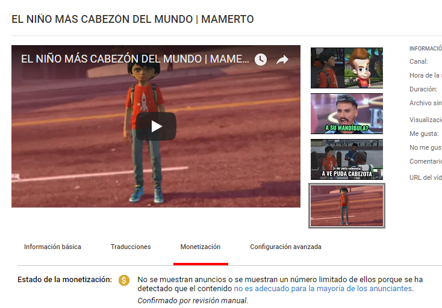Click the Watch later clock icon

[x=261, y=60]
